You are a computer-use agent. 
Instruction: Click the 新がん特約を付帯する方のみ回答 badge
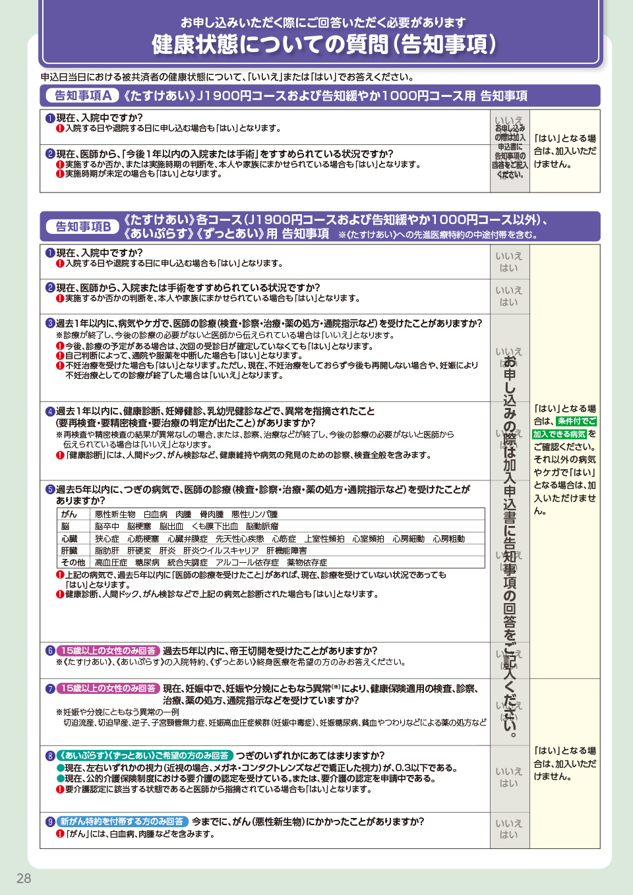pyautogui.click(x=123, y=822)
